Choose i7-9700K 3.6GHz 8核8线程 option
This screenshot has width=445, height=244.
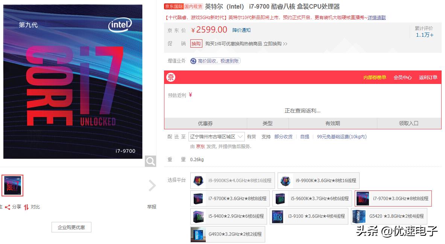pos(230,199)
